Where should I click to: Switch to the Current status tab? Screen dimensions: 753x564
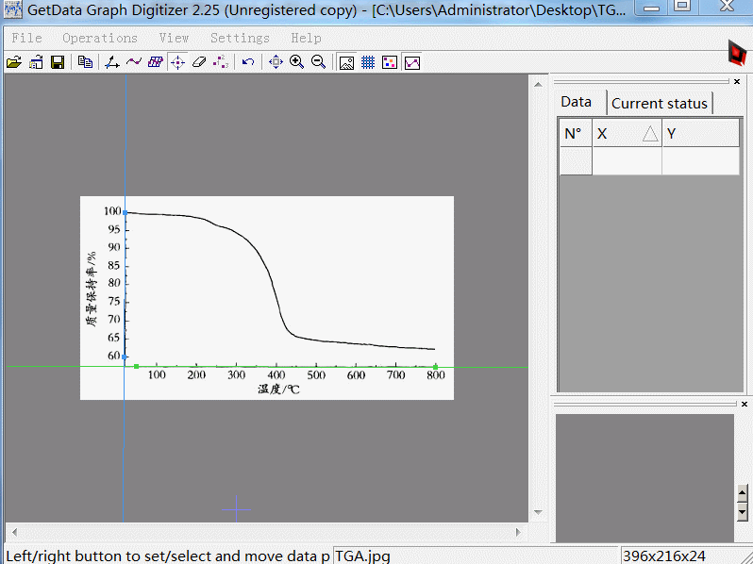pyautogui.click(x=659, y=103)
